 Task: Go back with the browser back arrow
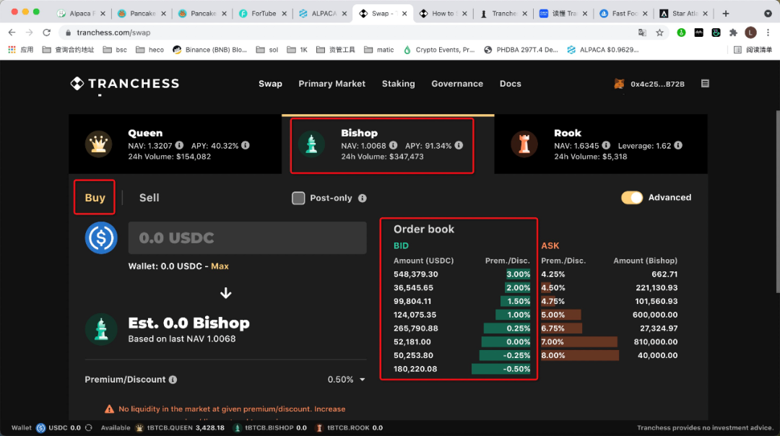point(12,32)
